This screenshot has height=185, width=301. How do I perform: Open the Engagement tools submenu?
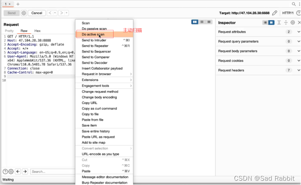pyautogui.click(x=104, y=86)
